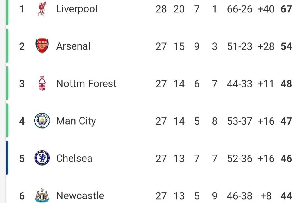Open the Newcastle team name
The width and height of the screenshot is (298, 203).
pos(80,196)
